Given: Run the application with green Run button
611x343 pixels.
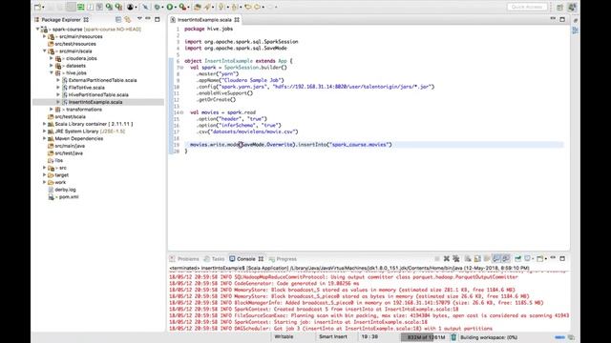Looking at the screenshot, I should tap(170, 7).
